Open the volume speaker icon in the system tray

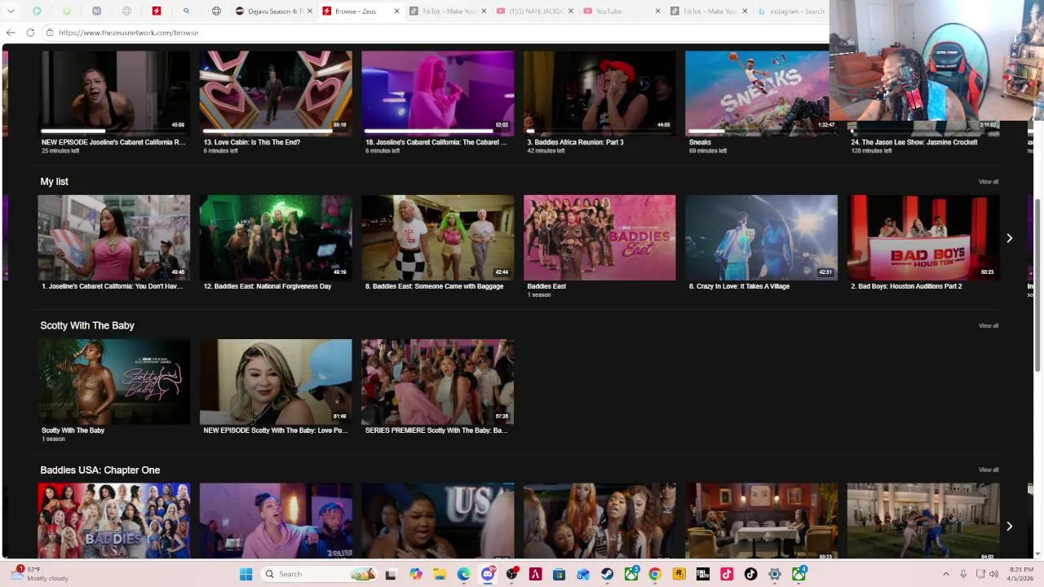[x=993, y=574]
